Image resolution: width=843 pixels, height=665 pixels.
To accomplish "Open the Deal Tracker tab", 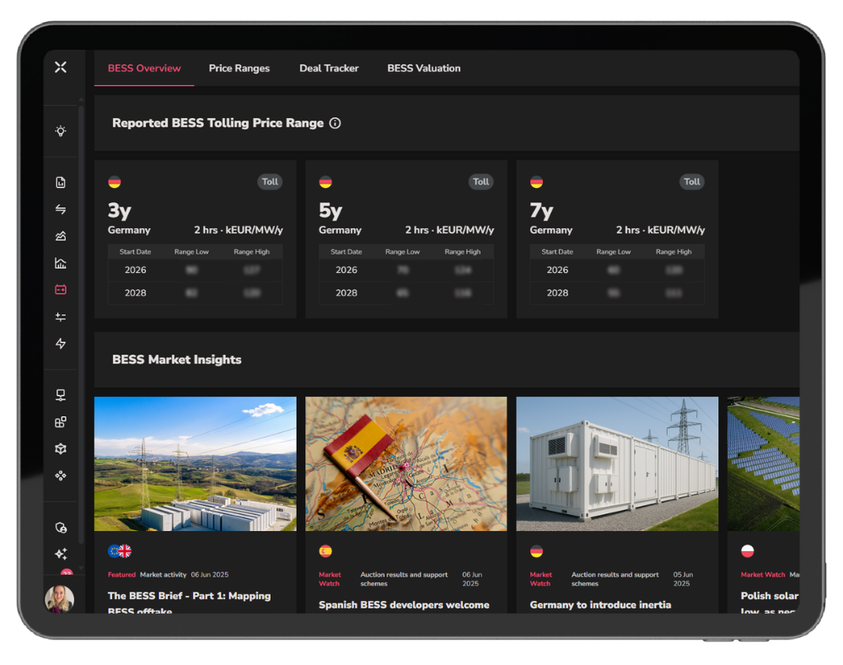I will (329, 68).
